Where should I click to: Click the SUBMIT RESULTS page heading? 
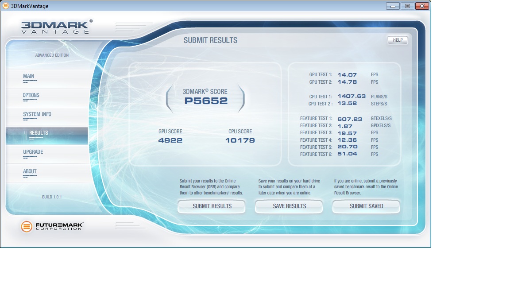(x=210, y=40)
